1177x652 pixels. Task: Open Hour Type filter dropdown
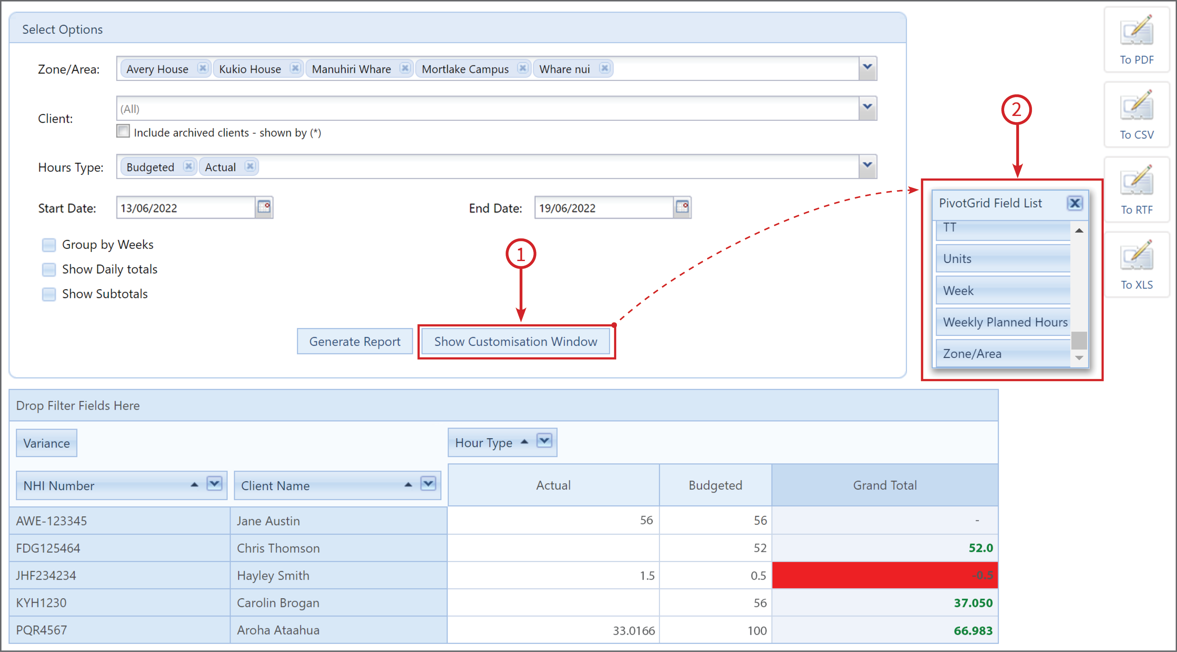coord(544,441)
